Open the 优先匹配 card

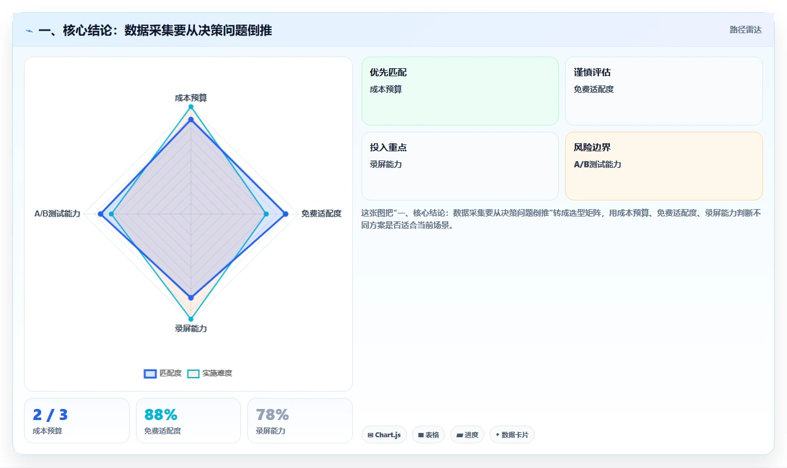[460, 91]
